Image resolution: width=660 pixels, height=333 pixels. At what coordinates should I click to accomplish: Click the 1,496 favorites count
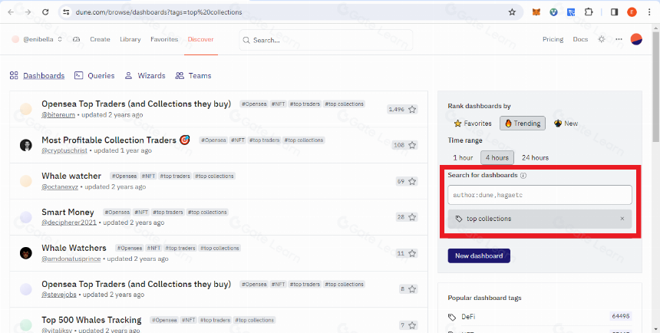tap(397, 110)
